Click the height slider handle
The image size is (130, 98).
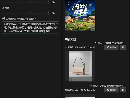(31, 13)
